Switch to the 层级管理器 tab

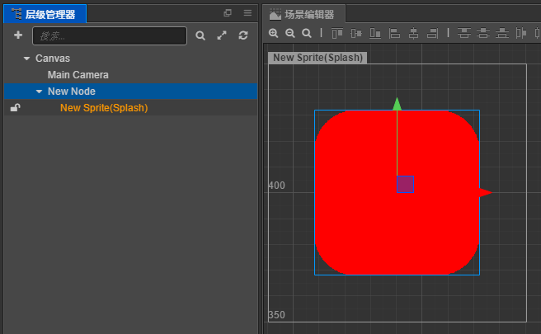[45, 14]
